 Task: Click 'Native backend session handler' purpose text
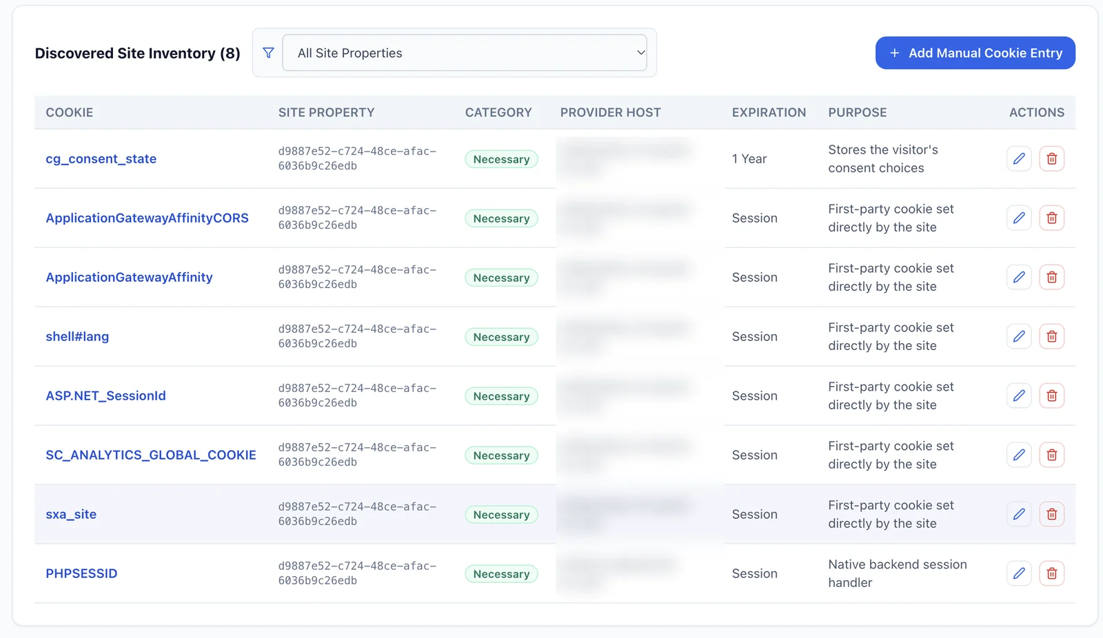pos(898,573)
